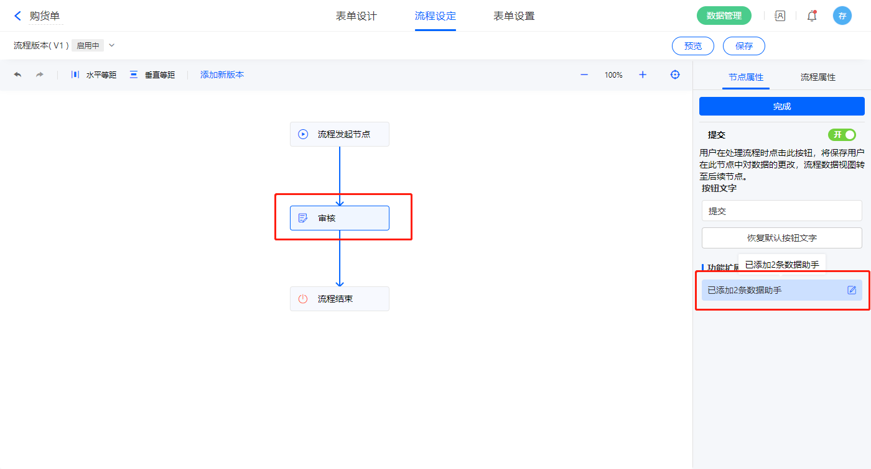Viewport: 871px width, 469px height.
Task: Click the 保存 button
Action: (x=743, y=46)
